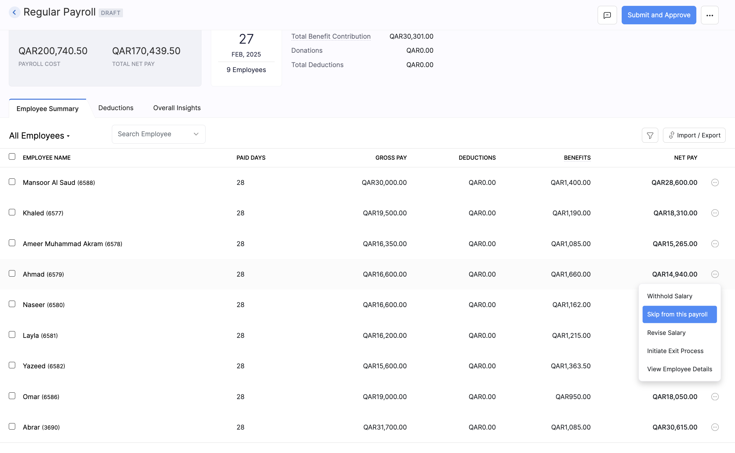The height and width of the screenshot is (453, 735).
Task: Expand the All Employees filter dropdown
Action: (x=39, y=135)
